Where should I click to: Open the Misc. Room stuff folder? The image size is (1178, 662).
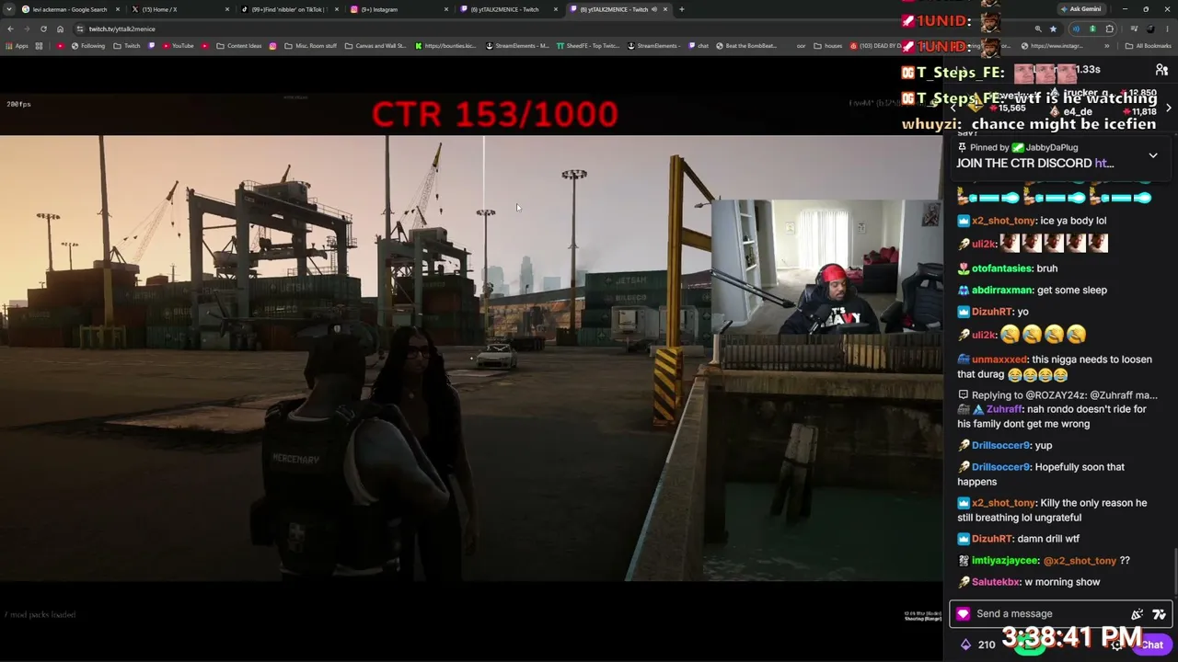click(310, 46)
